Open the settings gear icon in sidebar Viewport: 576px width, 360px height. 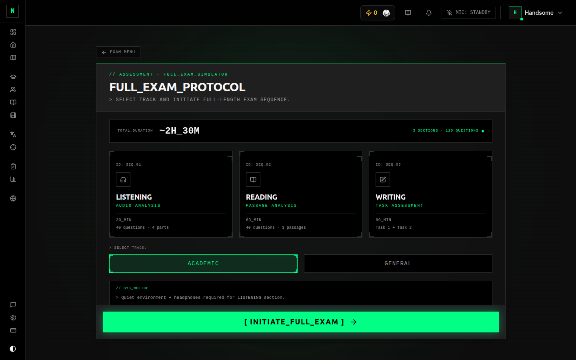pyautogui.click(x=13, y=318)
